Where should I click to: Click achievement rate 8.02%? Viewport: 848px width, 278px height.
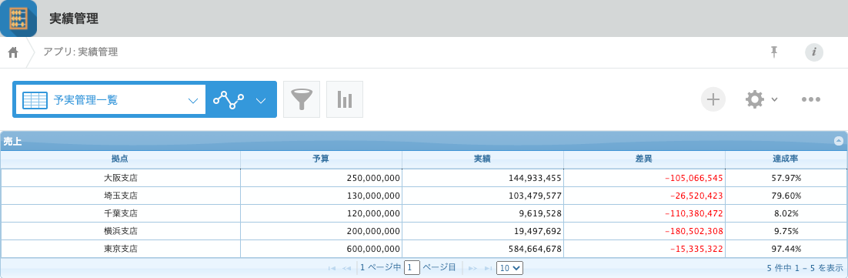click(786, 213)
